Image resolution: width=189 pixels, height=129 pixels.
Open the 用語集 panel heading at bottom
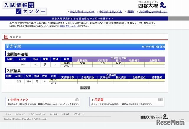(99, 100)
